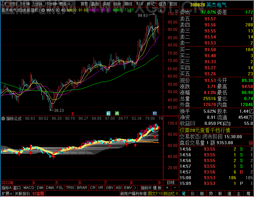254x197 pixels.
Task: Select the CR indicator
Action: pyautogui.click(x=93, y=188)
